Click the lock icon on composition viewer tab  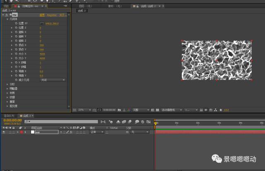(x=137, y=6)
